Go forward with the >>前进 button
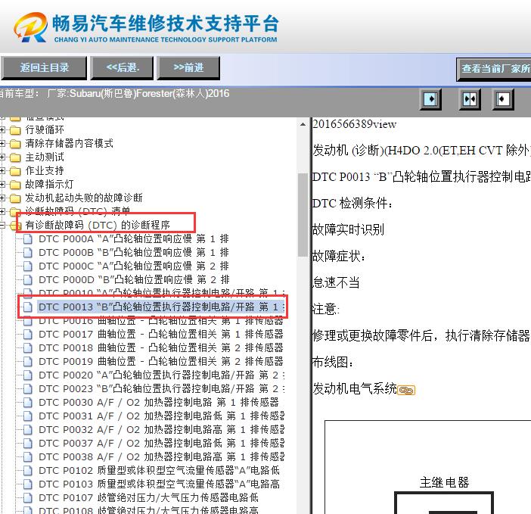 pos(188,68)
